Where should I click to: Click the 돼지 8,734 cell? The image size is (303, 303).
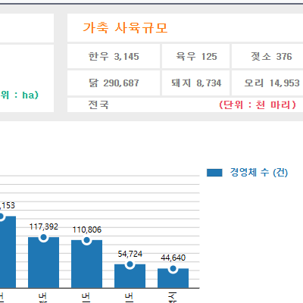[x=196, y=83]
